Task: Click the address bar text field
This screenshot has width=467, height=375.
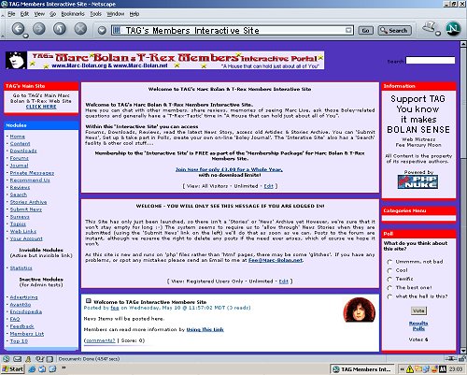Action: pyautogui.click(x=233, y=30)
